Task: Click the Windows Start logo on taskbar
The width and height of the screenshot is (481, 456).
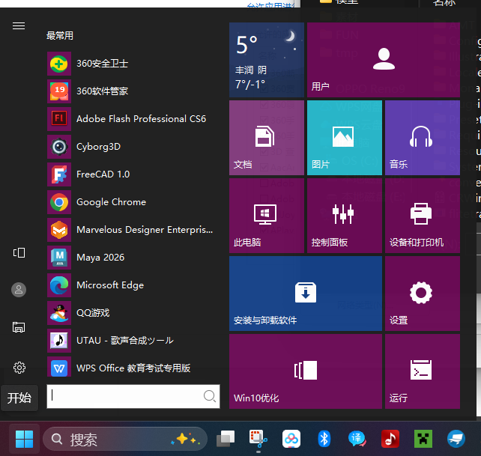Action: [x=24, y=439]
